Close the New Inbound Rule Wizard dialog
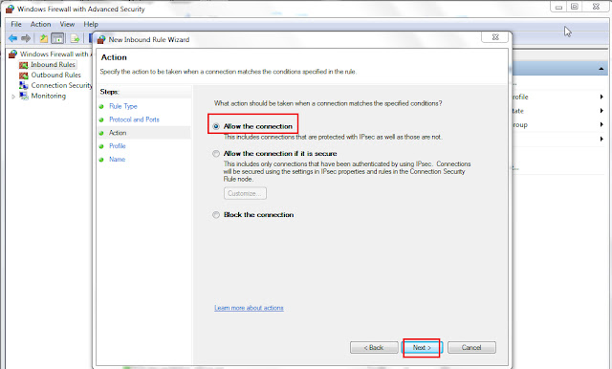 [495, 37]
